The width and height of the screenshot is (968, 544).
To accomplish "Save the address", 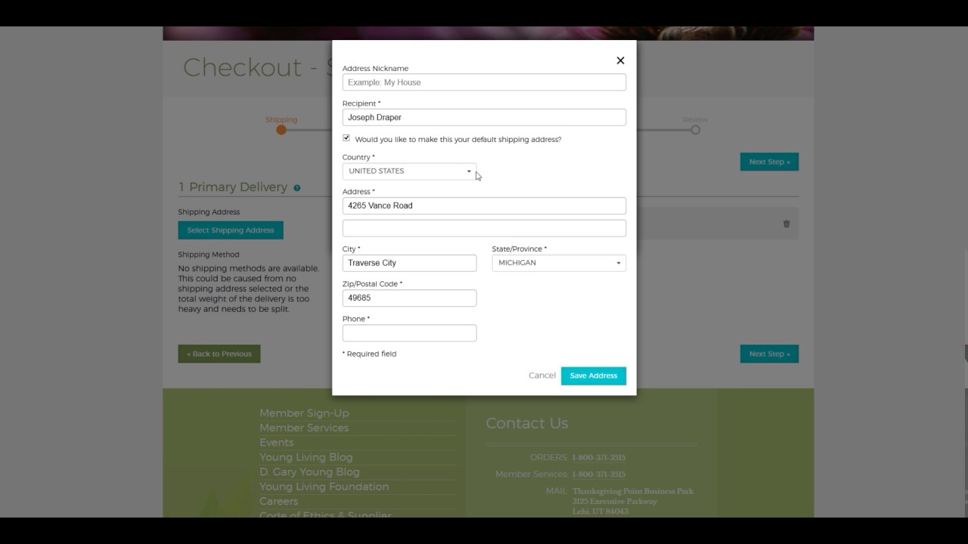I will coord(594,376).
